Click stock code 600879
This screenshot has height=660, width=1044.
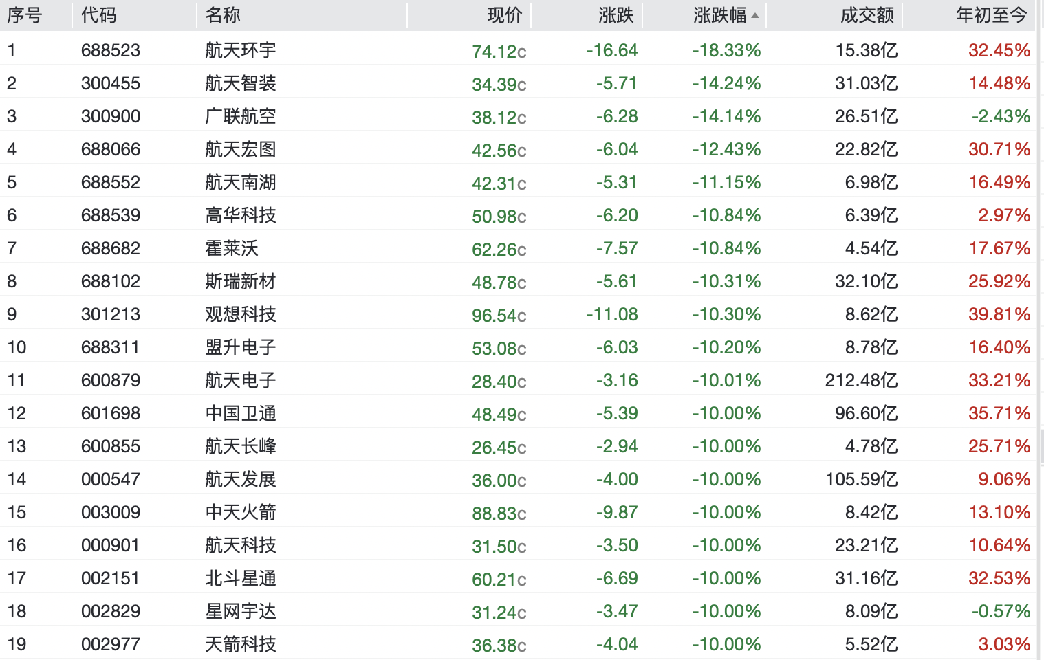[x=111, y=380]
